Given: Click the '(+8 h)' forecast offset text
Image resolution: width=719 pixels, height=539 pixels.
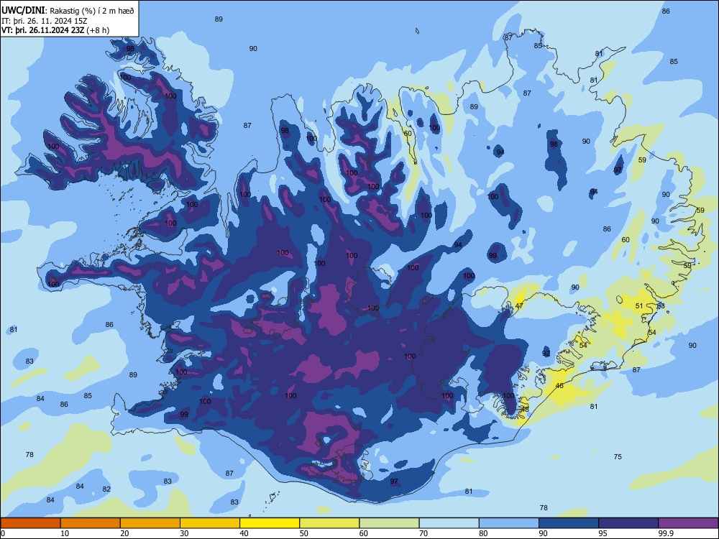Looking at the screenshot, I should [x=98, y=30].
